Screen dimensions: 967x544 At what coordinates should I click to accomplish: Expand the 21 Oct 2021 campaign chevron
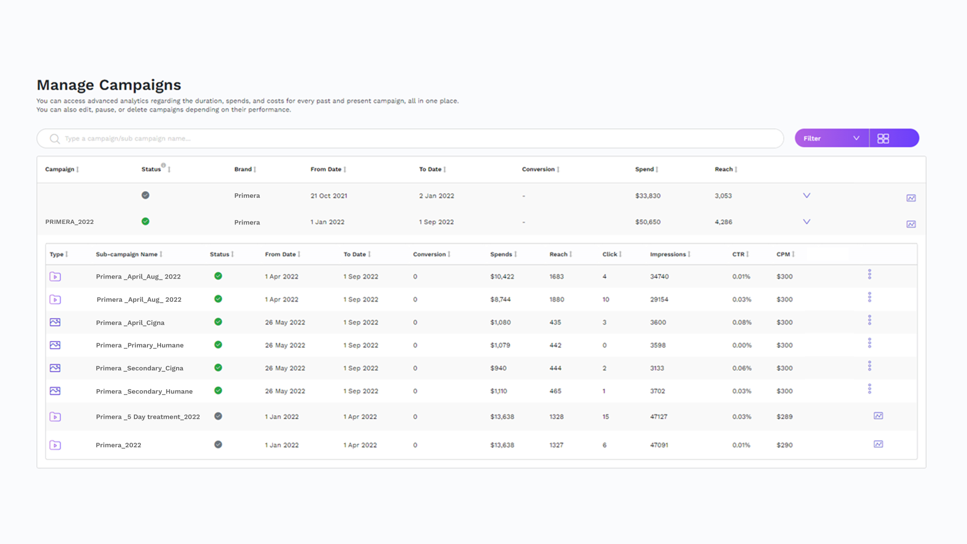(806, 195)
